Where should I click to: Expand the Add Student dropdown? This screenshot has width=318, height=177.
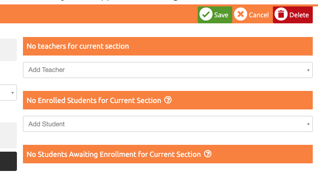coord(168,124)
